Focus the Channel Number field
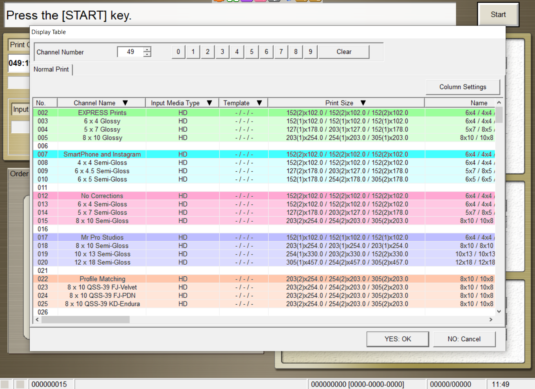This screenshot has height=389, width=535. (130, 52)
